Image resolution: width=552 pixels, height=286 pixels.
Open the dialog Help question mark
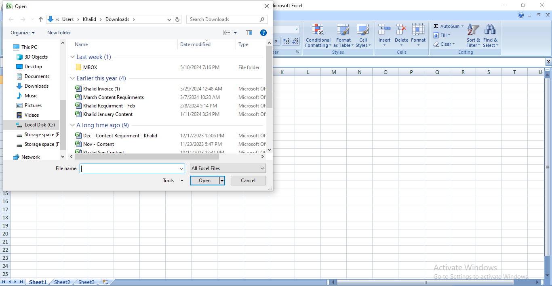click(263, 33)
